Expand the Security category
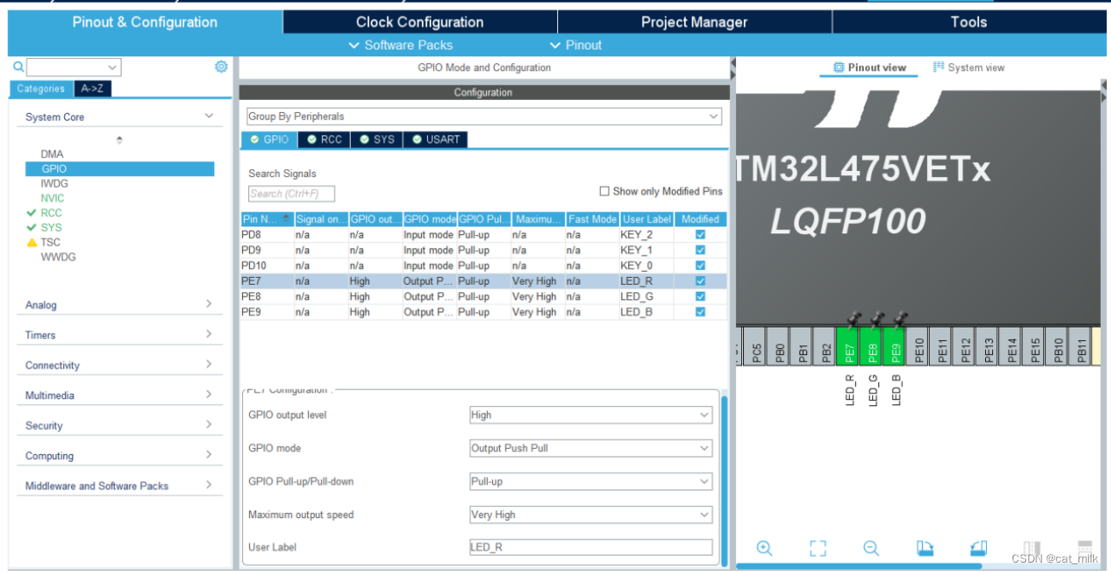 (x=208, y=425)
